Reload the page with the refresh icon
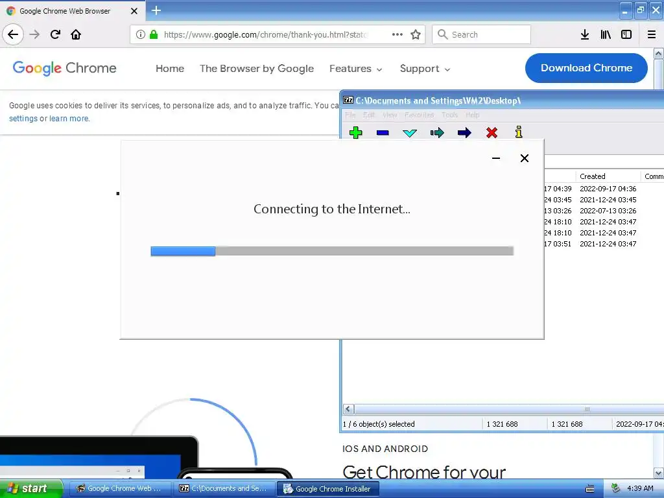The height and width of the screenshot is (498, 664). (56, 34)
